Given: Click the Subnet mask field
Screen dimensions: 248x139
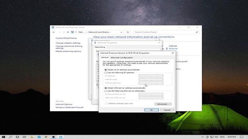Looking at the screenshot, I should pyautogui.click(x=151, y=80).
